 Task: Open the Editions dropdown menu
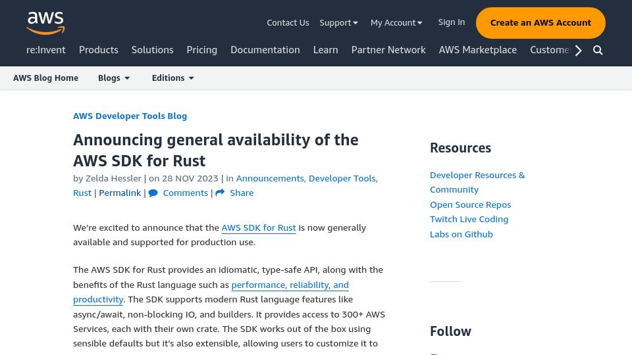pyautogui.click(x=173, y=78)
